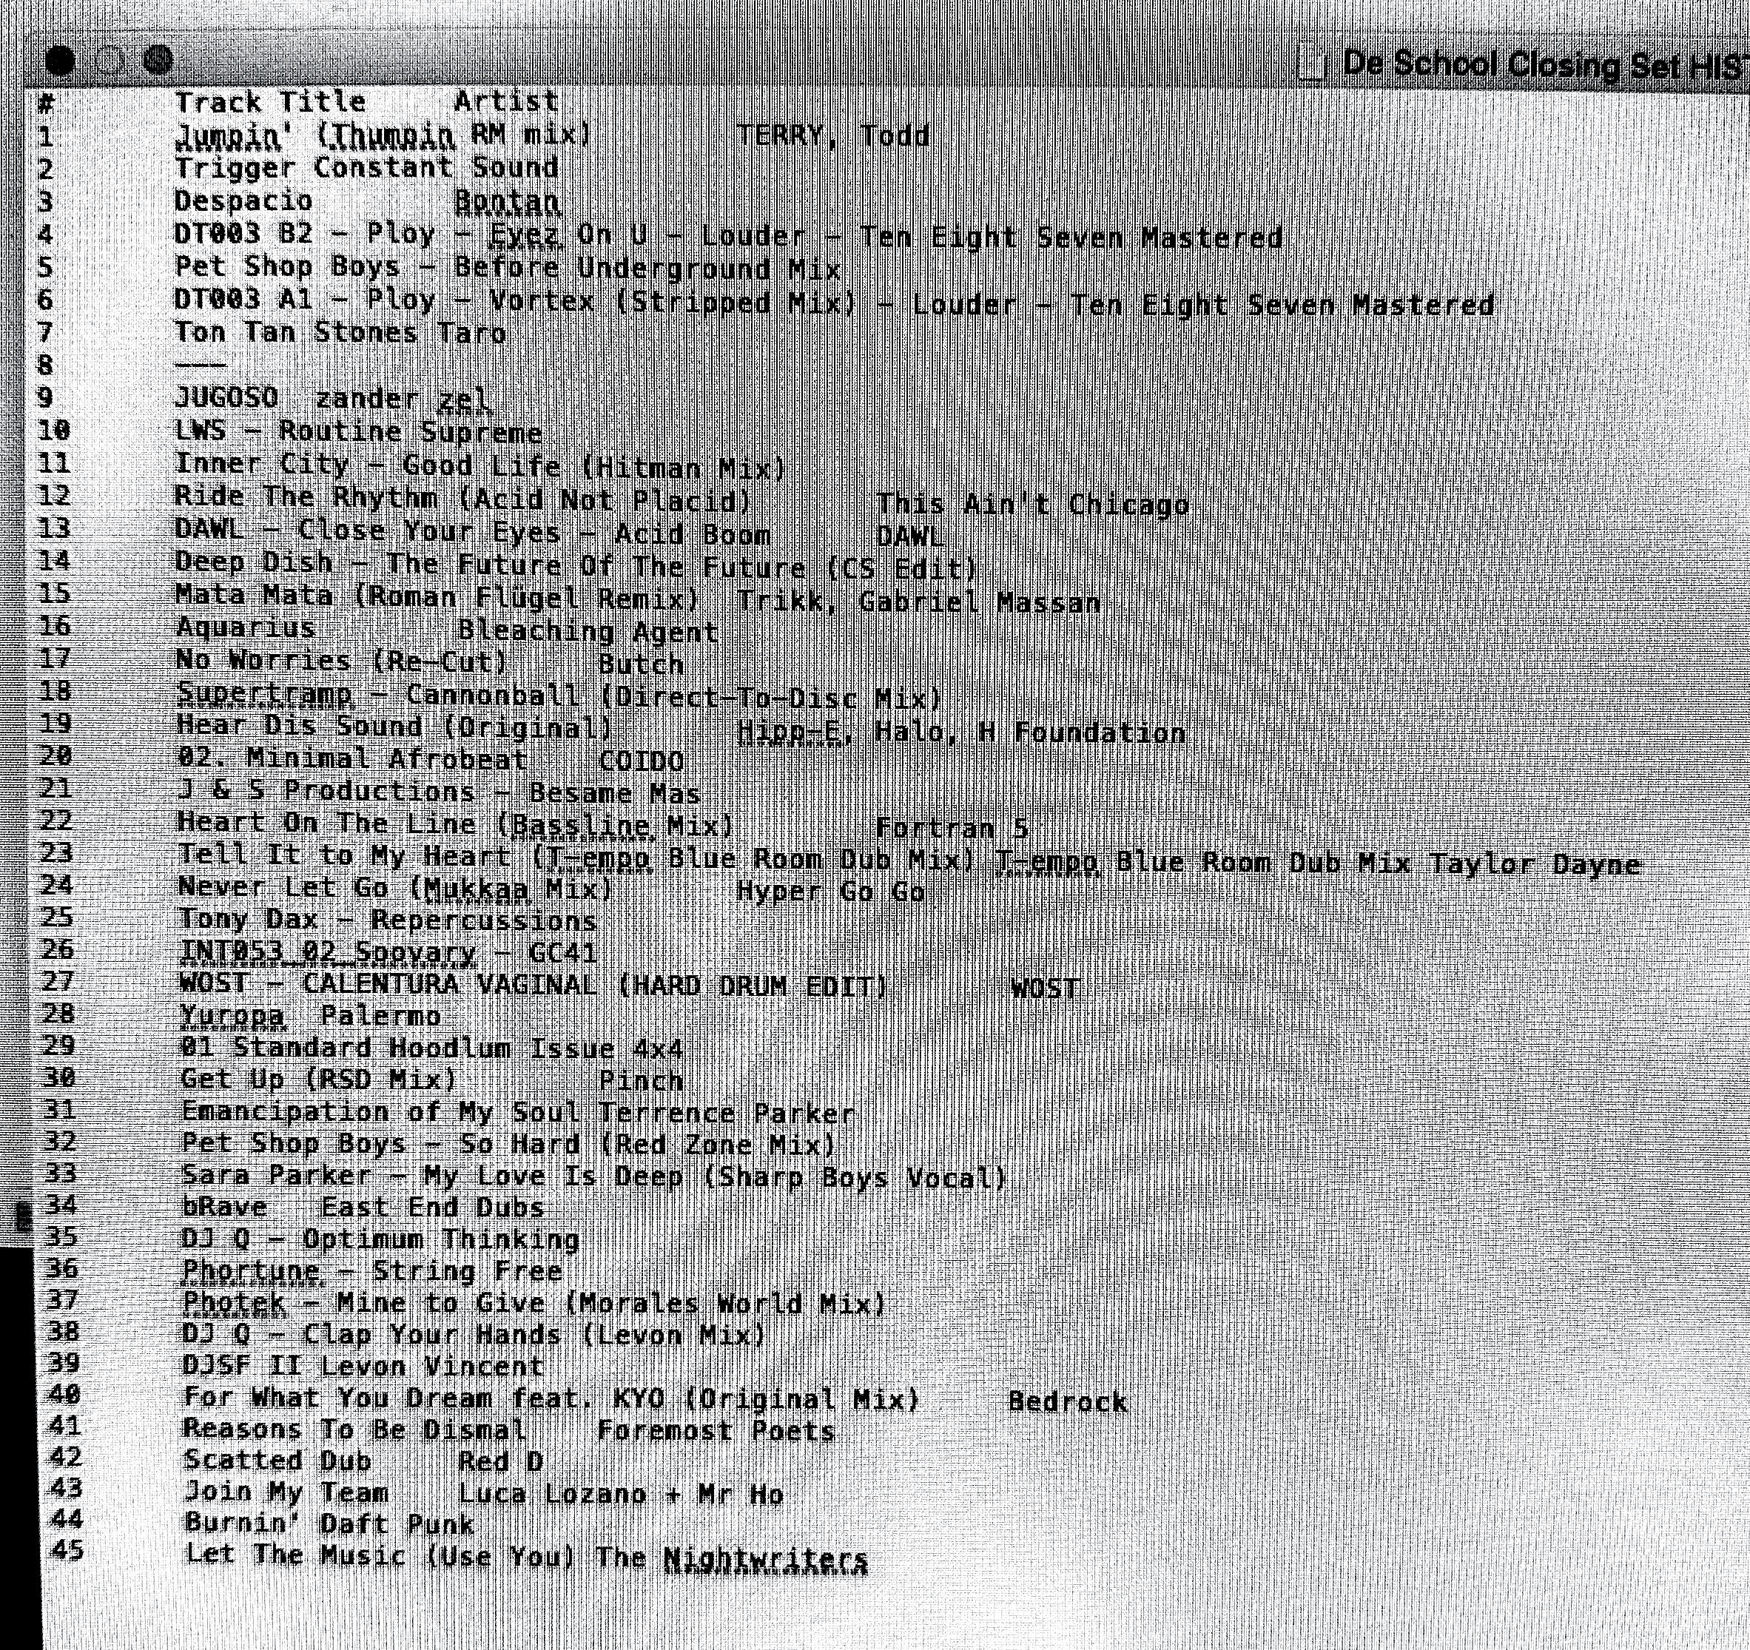Click the artist name 'Bedrock'

1068,1402
